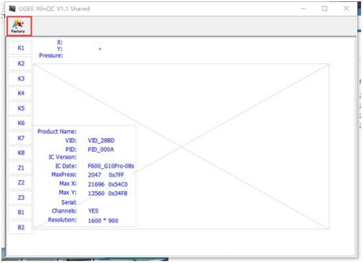The image size is (363, 263).
Task: Click the center of the crossed test area
Action: point(181,147)
